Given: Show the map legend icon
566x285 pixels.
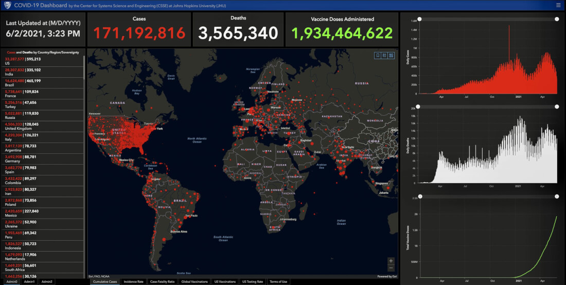Looking at the screenshot, I should (x=384, y=55).
